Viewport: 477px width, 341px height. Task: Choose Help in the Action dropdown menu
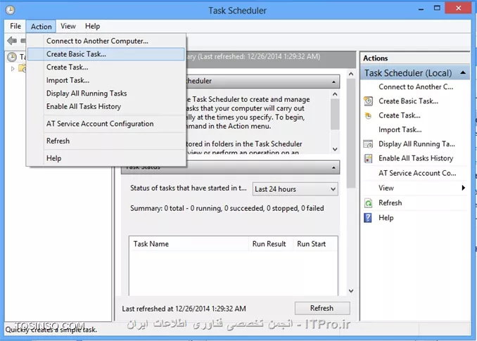[106, 158]
